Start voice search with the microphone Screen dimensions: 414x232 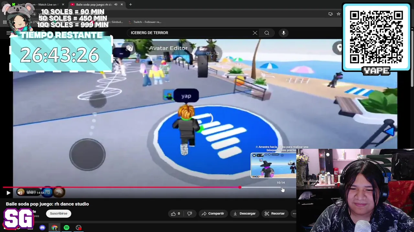point(284,33)
